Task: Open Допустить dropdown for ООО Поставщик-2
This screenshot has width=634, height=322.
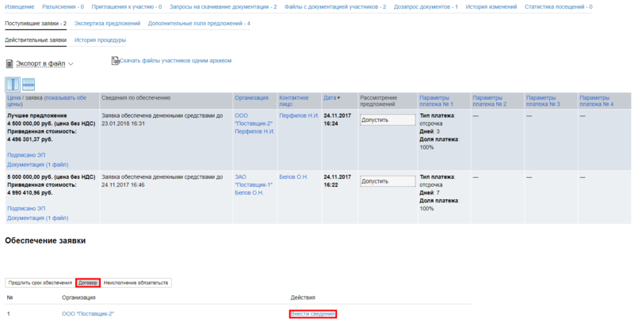Action: 387,120
